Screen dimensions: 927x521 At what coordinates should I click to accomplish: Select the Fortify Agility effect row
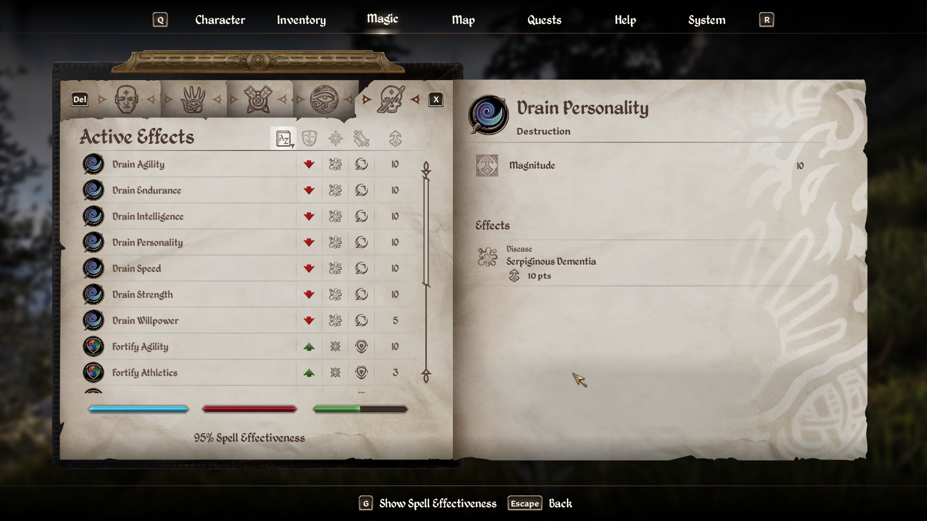tap(247, 346)
